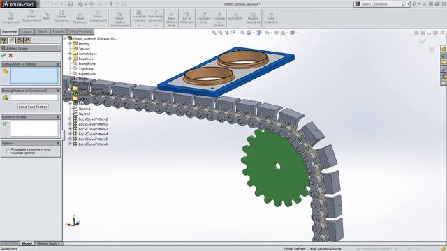This screenshot has height=251, width=447.
Task: Click the Undo icon in title toolbar
Action: [91, 4]
